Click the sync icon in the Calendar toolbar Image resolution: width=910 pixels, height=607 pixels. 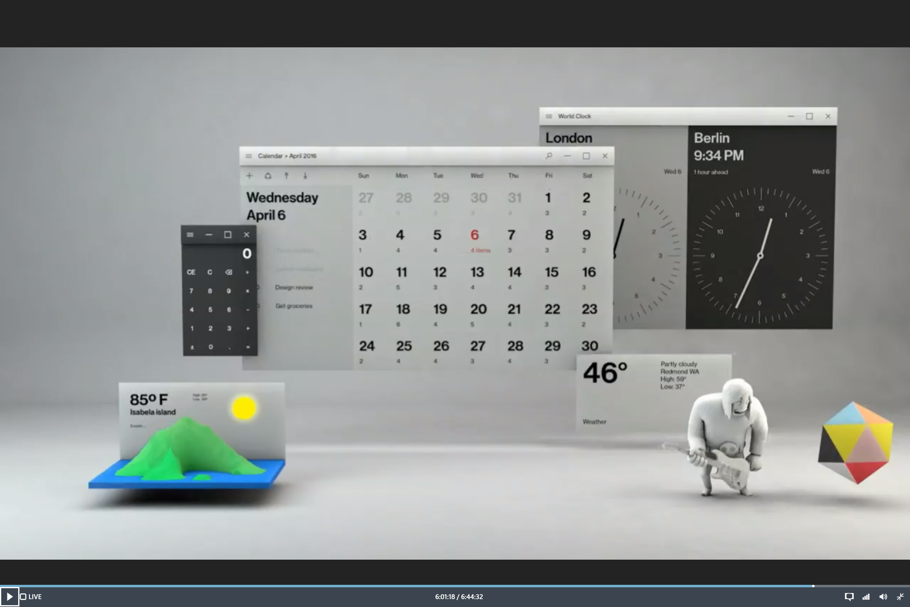point(268,175)
